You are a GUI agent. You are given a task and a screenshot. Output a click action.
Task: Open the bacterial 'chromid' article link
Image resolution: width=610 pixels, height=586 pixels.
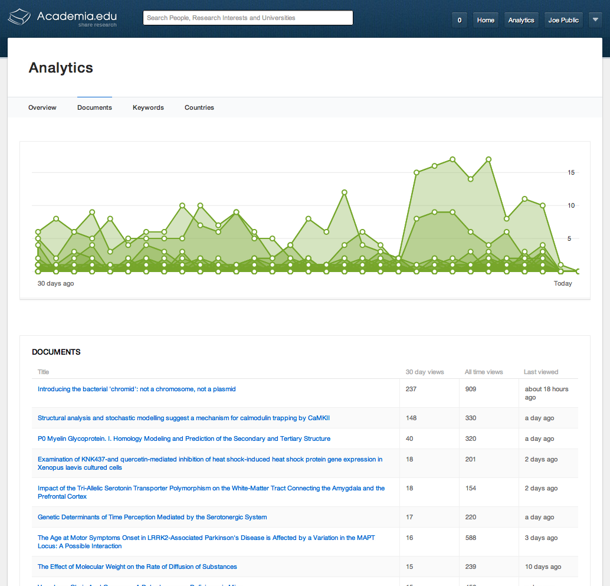pyautogui.click(x=136, y=389)
